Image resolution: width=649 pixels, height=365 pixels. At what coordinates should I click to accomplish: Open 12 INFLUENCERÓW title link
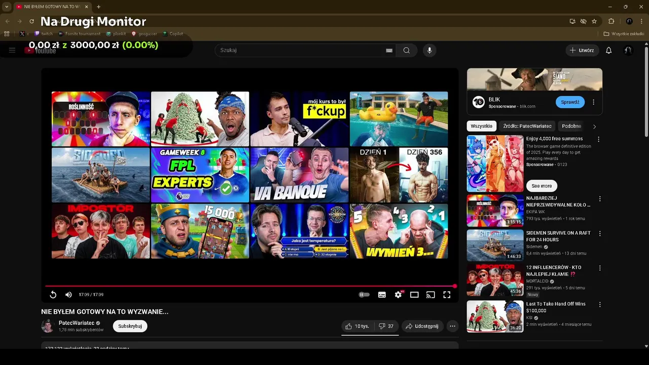554,271
